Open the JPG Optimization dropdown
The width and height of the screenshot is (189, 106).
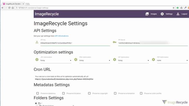[56, 60]
